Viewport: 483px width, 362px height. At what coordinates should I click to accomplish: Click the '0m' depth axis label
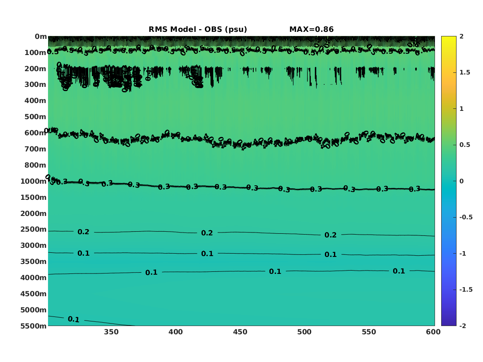pyautogui.click(x=41, y=37)
